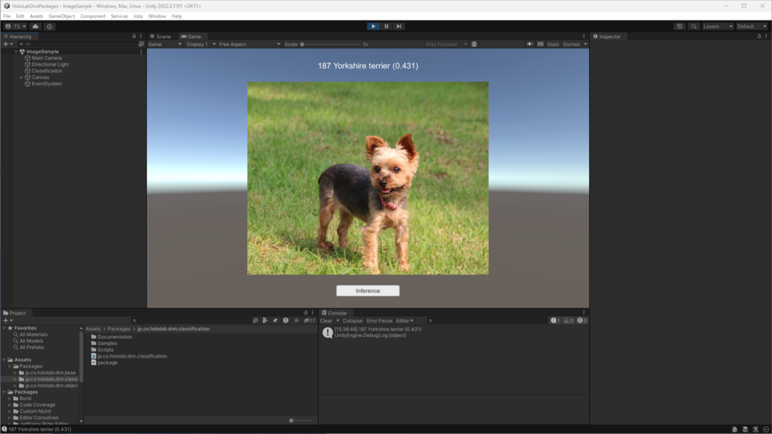Click the Step frame button
This screenshot has height=434, width=772.
click(399, 26)
